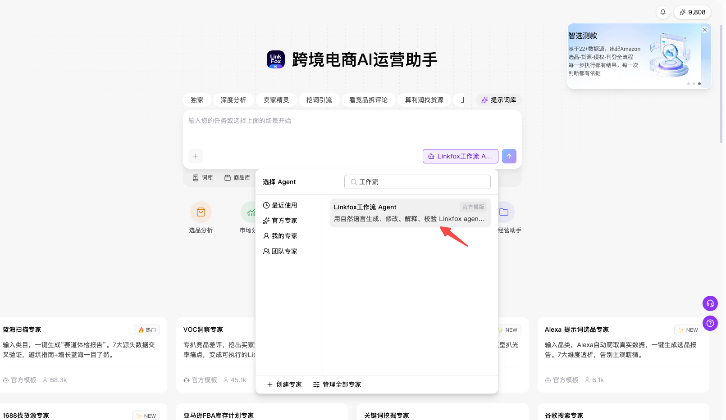Open the 9,808 credits balance

693,12
